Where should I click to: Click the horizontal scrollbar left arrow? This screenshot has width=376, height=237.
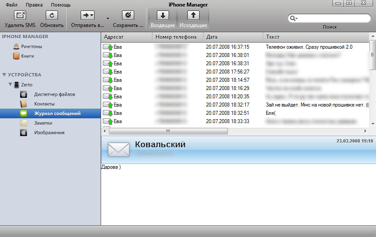point(105,131)
